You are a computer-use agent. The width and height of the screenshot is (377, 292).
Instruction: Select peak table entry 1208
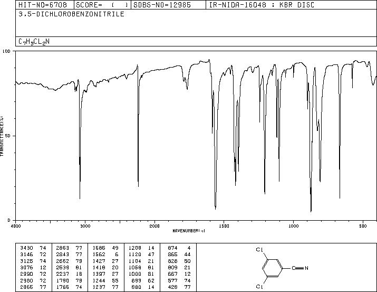coord(142,248)
